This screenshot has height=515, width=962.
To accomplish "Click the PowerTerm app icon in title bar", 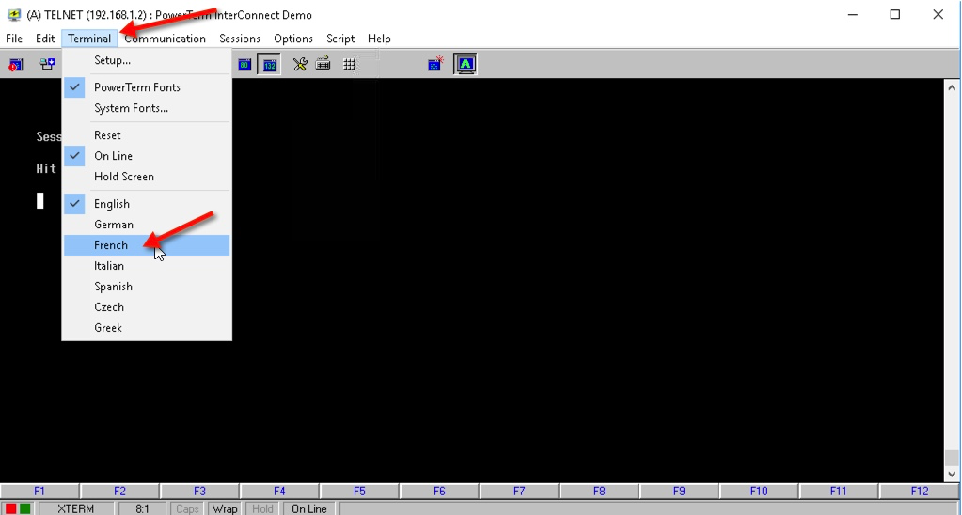I will click(13, 15).
